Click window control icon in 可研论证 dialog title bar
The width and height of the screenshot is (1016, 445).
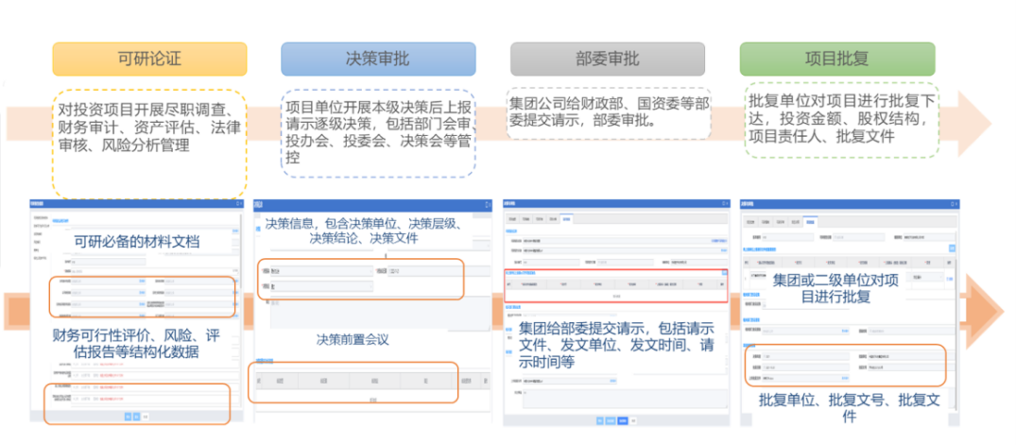coord(238,203)
